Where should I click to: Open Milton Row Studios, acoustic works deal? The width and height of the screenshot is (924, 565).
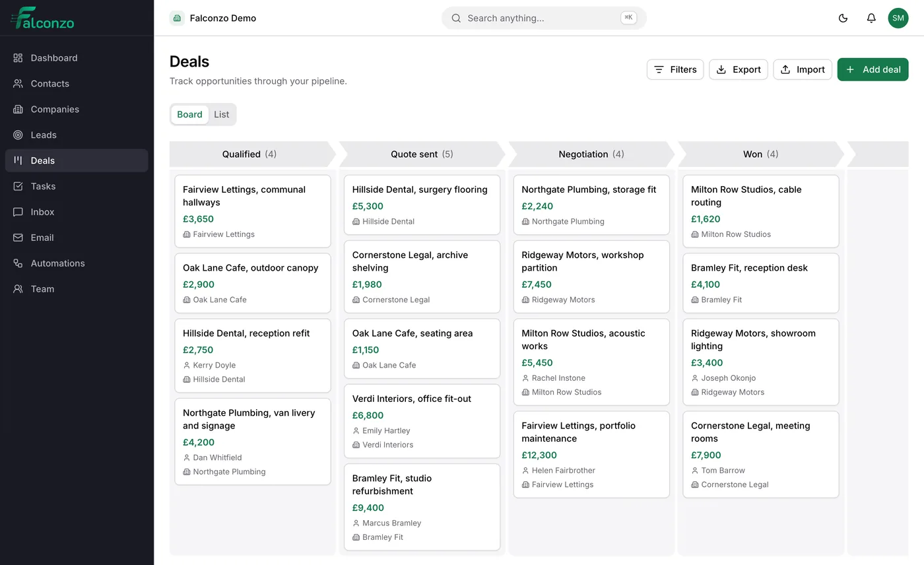click(x=591, y=362)
